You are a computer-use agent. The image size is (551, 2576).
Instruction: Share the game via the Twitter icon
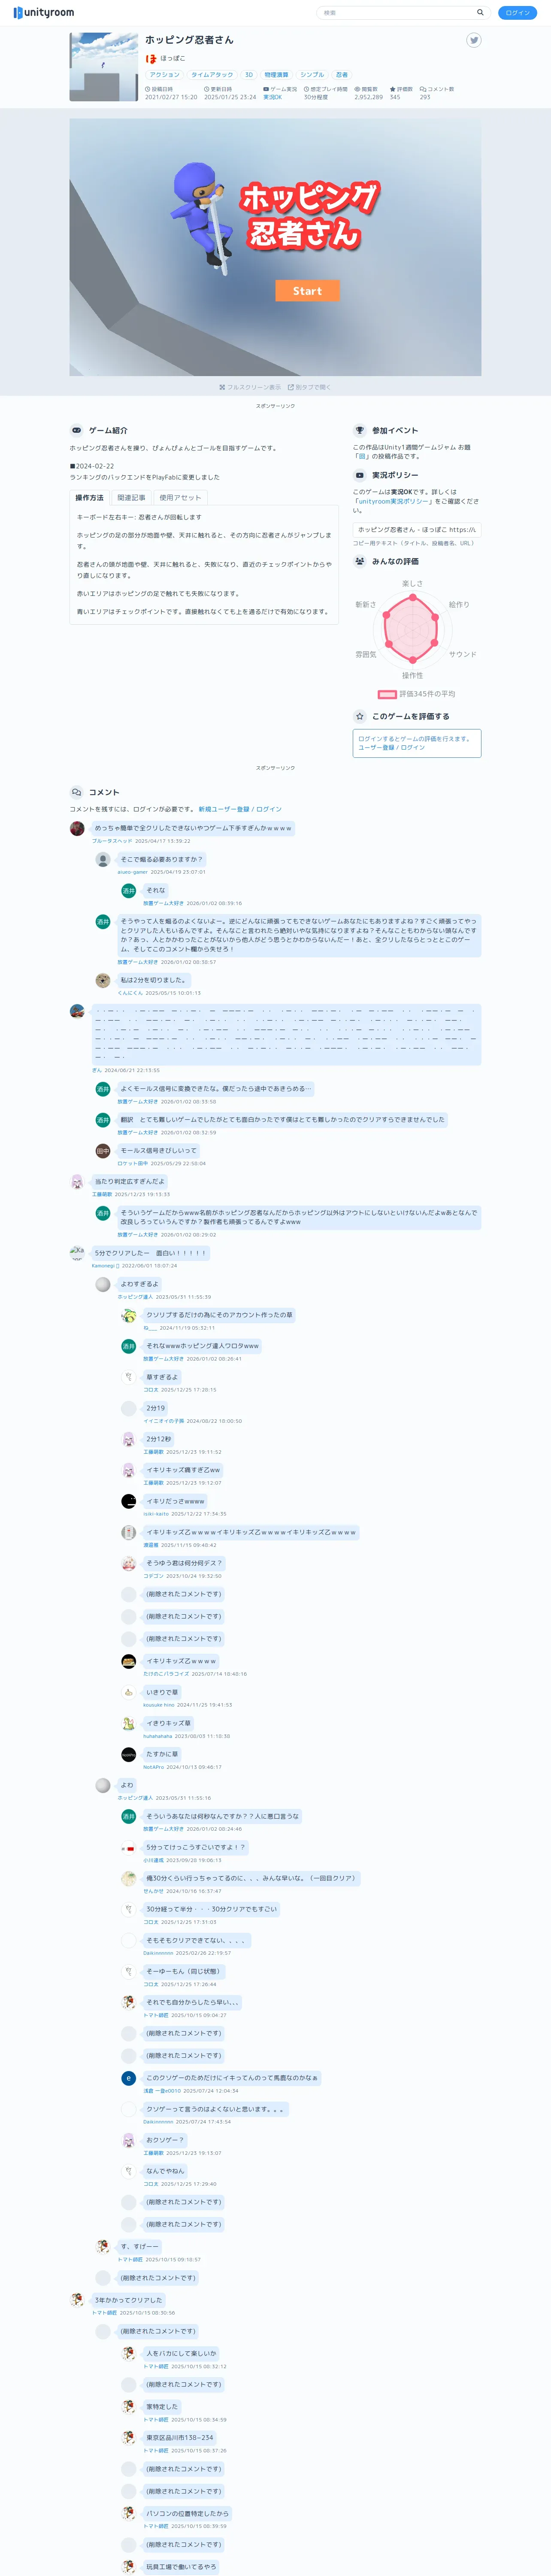coord(474,40)
